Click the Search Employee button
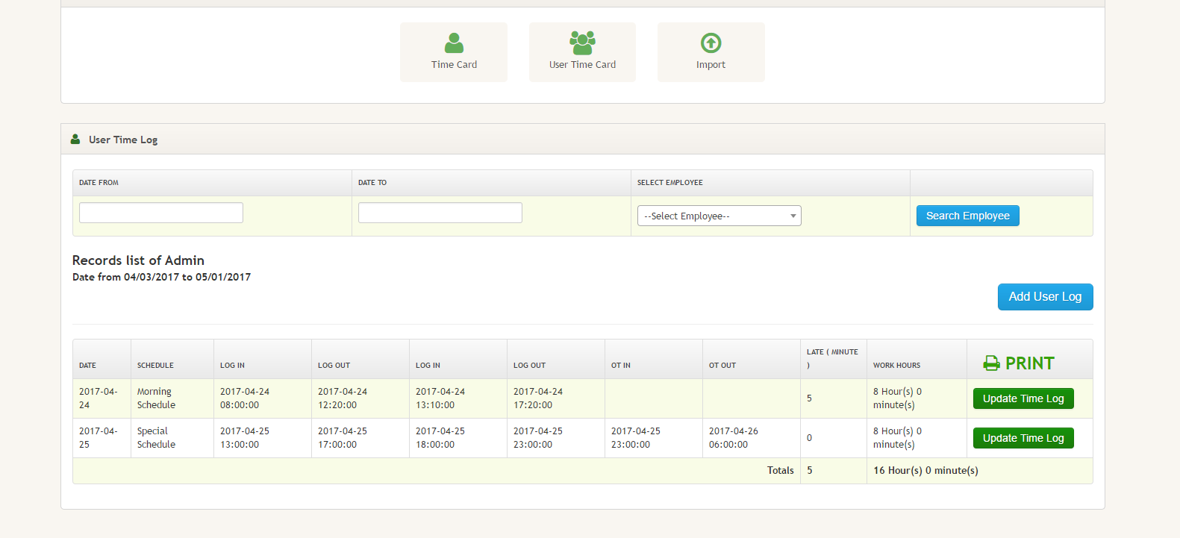The height and width of the screenshot is (538, 1180). [x=967, y=216]
